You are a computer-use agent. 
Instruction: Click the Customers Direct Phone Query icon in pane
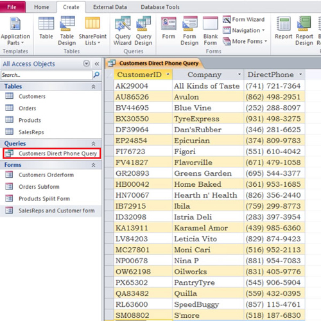coord(9,153)
